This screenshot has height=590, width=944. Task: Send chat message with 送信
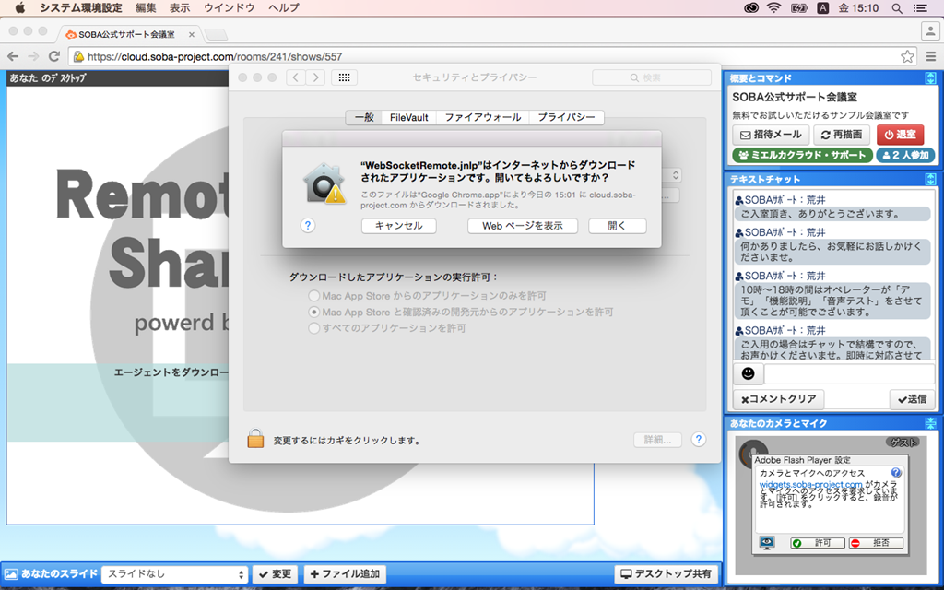(x=912, y=399)
